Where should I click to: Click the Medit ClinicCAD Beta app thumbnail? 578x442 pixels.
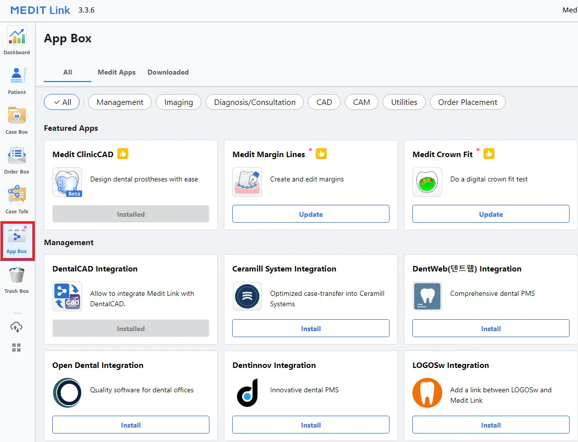67,182
